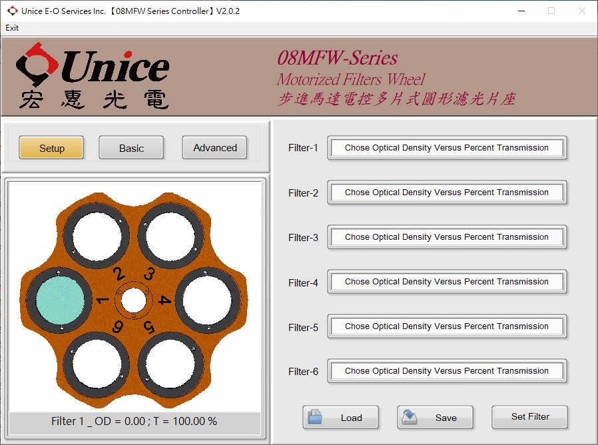Select filter position 6 on the wheel
The image size is (598, 445).
click(97, 364)
